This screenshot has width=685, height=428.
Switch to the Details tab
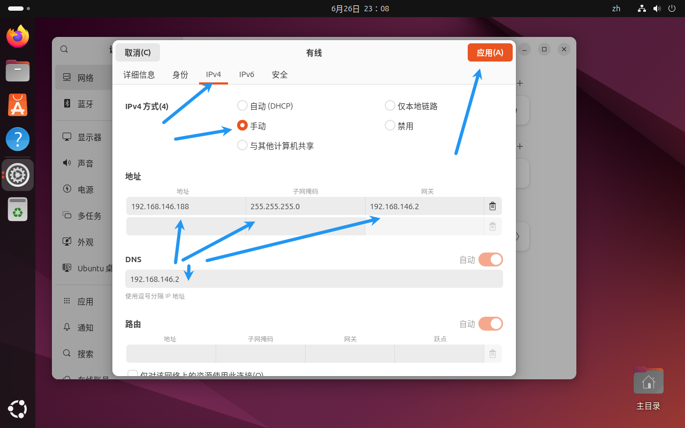coord(139,75)
